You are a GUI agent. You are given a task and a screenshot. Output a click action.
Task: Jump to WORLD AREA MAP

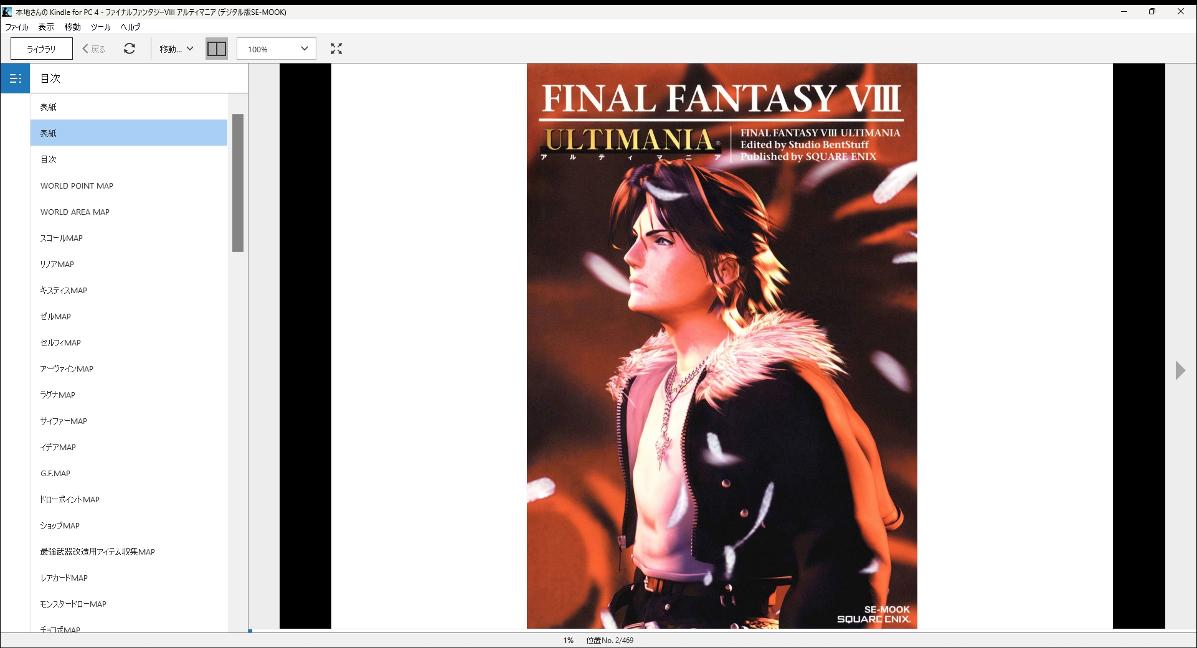(x=129, y=212)
